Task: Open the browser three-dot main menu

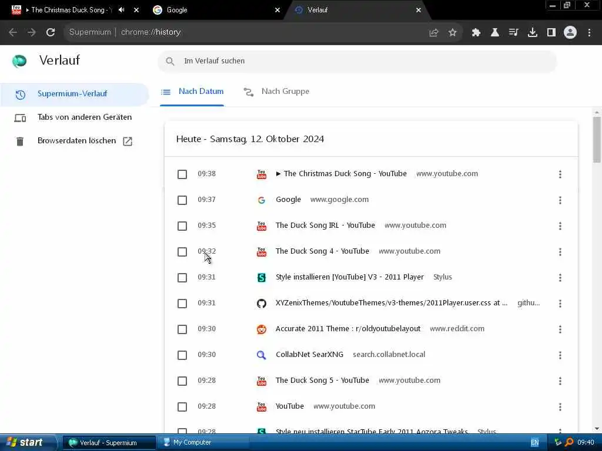Action: point(589,33)
